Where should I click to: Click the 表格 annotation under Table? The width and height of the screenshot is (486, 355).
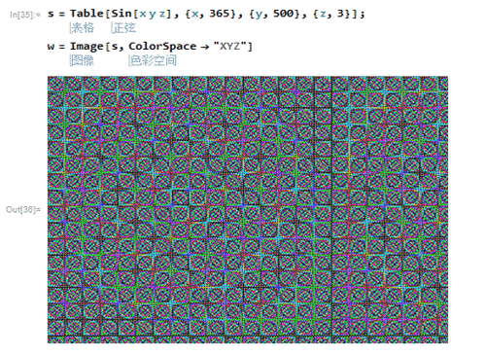point(83,28)
